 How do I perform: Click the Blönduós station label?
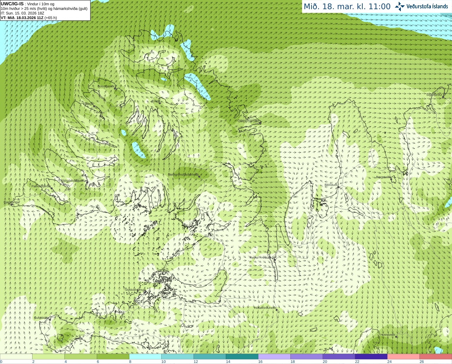331,185
